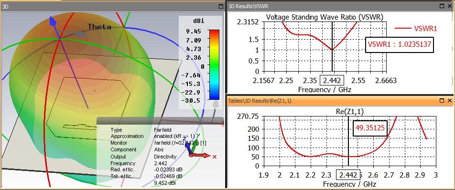The height and width of the screenshot is (190, 455).
Task: Click the Tot. effic. -0.02469 dB row
Action: (x=146, y=176)
